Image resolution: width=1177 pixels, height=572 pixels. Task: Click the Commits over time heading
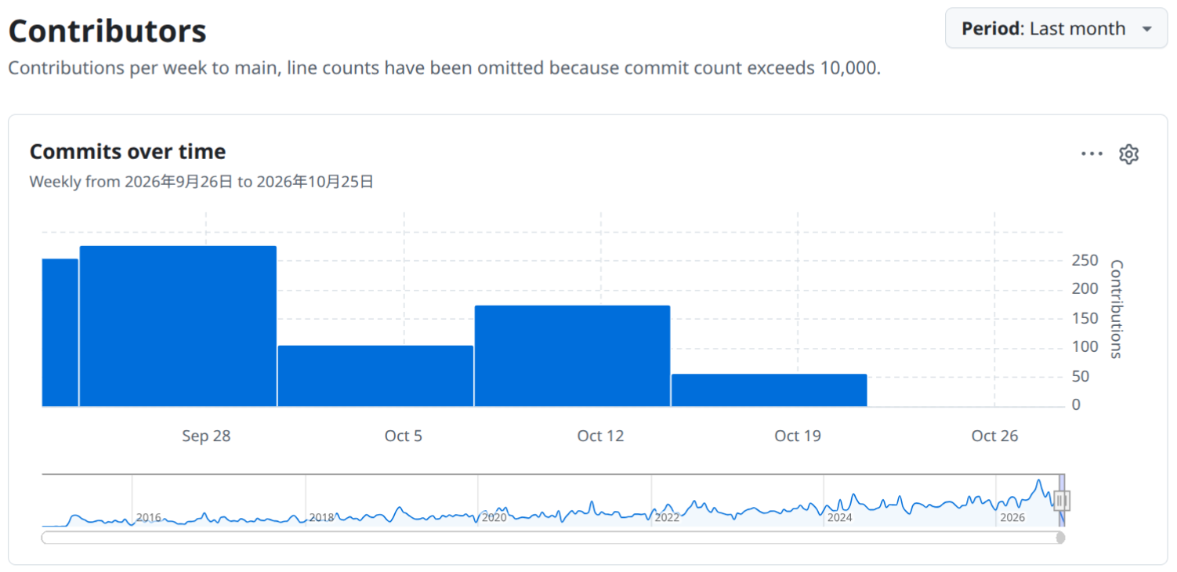[128, 152]
